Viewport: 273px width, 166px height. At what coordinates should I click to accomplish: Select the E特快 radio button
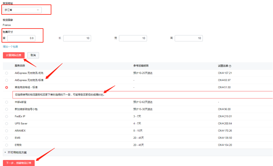tap(7, 145)
